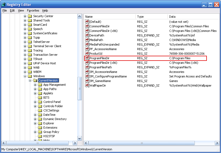Select the Applets tree key

coord(48,93)
